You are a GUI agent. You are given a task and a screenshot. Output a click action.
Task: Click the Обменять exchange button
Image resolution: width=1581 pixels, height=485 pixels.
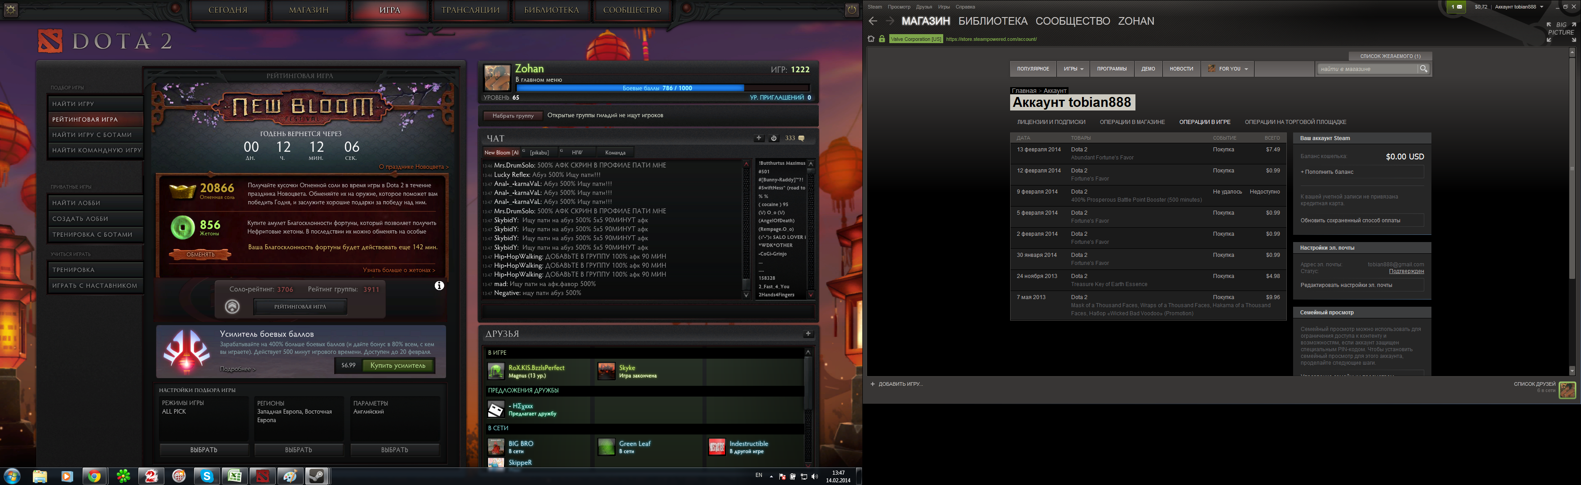pyautogui.click(x=200, y=254)
